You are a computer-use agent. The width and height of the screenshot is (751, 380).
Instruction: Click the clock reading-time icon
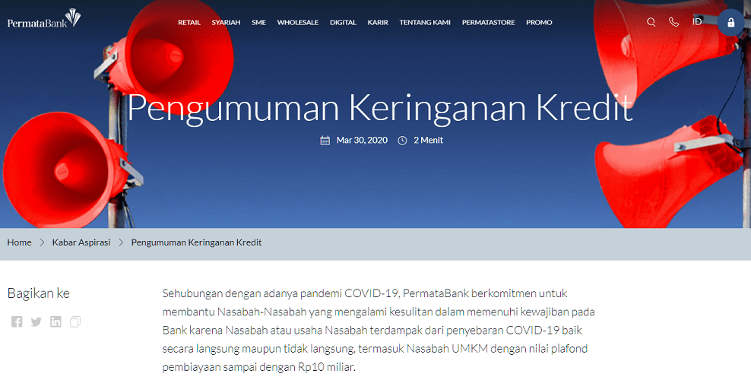click(402, 141)
